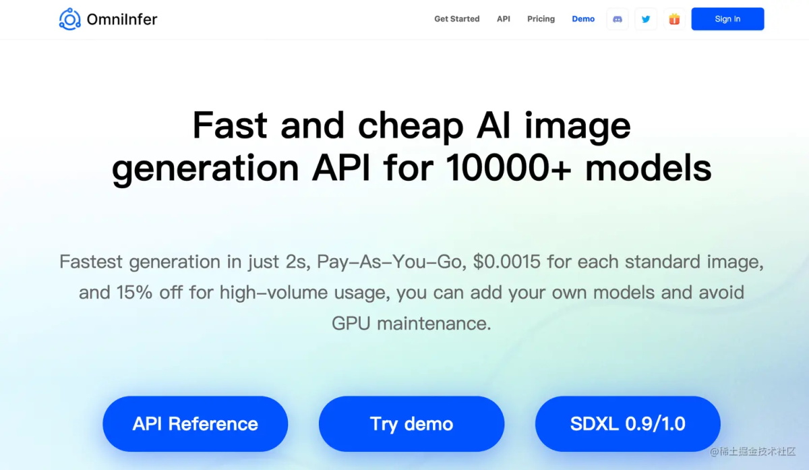Click the line 'Fastest generation in just 2s'
809x470 pixels.
coord(183,262)
